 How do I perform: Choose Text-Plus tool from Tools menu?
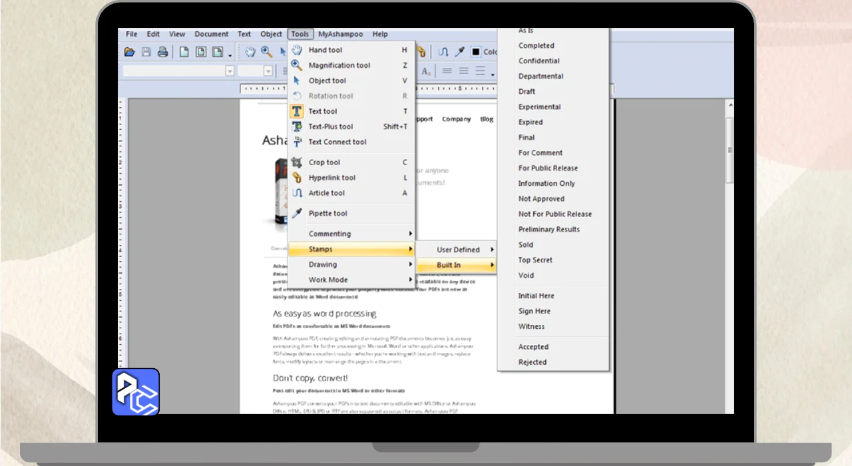(x=331, y=126)
